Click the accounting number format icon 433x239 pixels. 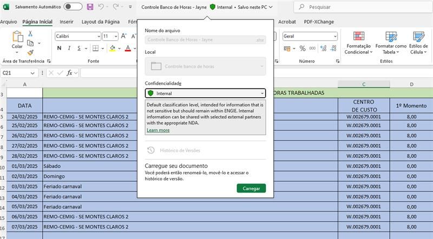(x=287, y=49)
